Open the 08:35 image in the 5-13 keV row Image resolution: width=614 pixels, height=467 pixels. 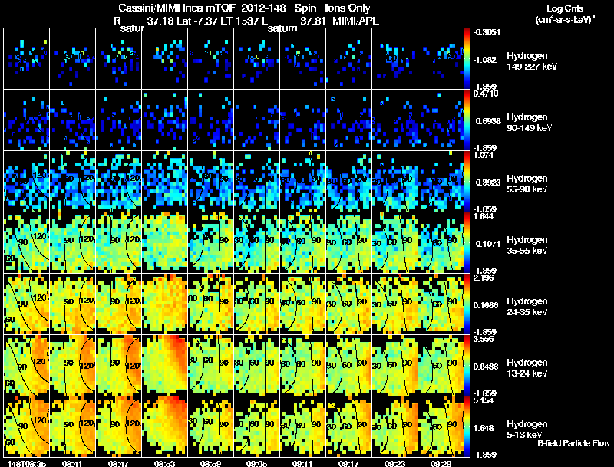tap(27, 427)
